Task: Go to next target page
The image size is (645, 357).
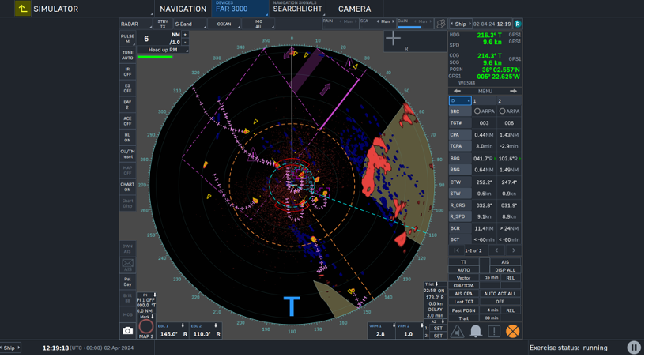Action: [513, 250]
